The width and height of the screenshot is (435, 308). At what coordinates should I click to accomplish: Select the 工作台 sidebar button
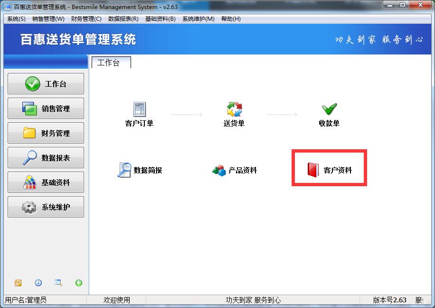pyautogui.click(x=46, y=83)
